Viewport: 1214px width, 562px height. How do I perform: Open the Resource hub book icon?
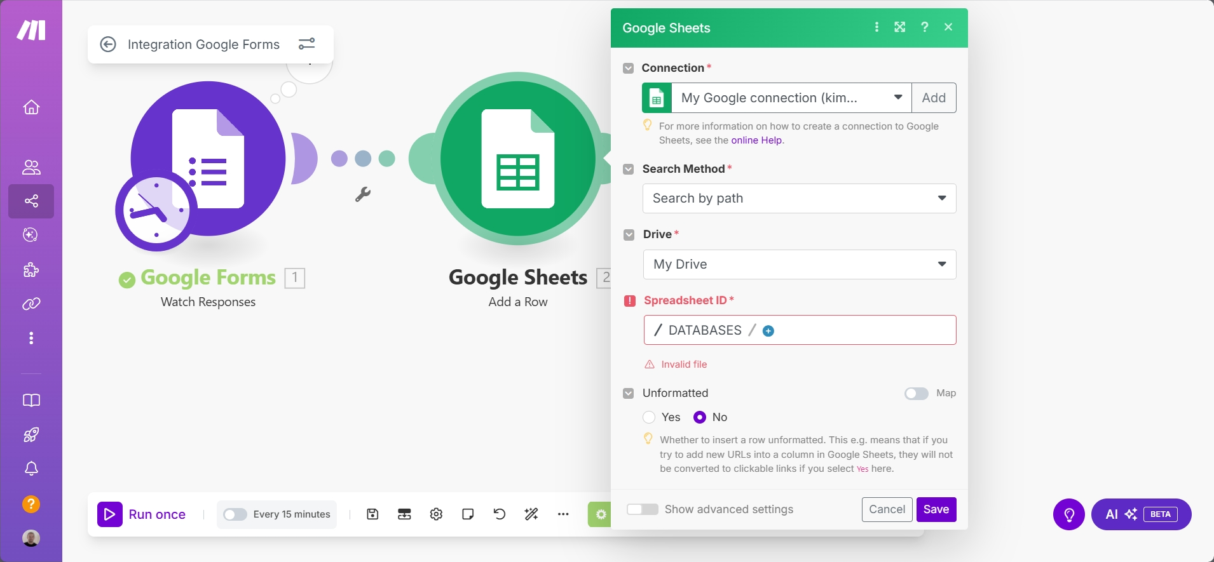click(31, 400)
